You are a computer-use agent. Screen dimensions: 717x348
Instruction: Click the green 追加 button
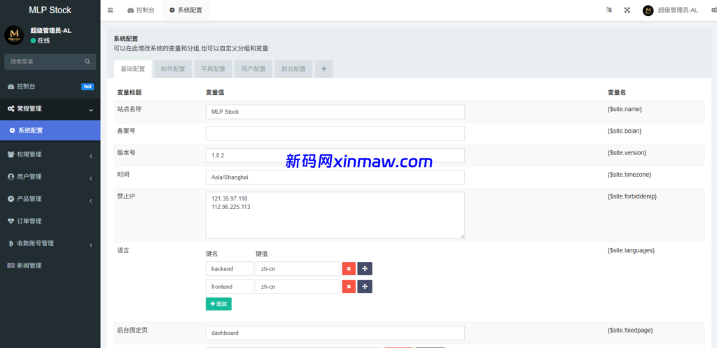(x=218, y=304)
